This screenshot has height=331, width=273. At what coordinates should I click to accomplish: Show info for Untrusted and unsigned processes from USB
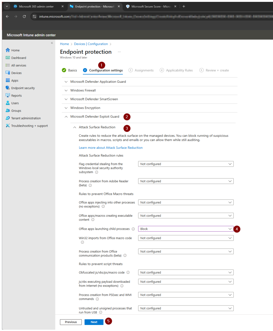pyautogui.click(x=101, y=312)
